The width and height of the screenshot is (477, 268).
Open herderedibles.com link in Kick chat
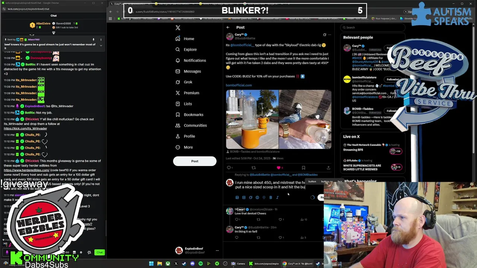coord(26,170)
